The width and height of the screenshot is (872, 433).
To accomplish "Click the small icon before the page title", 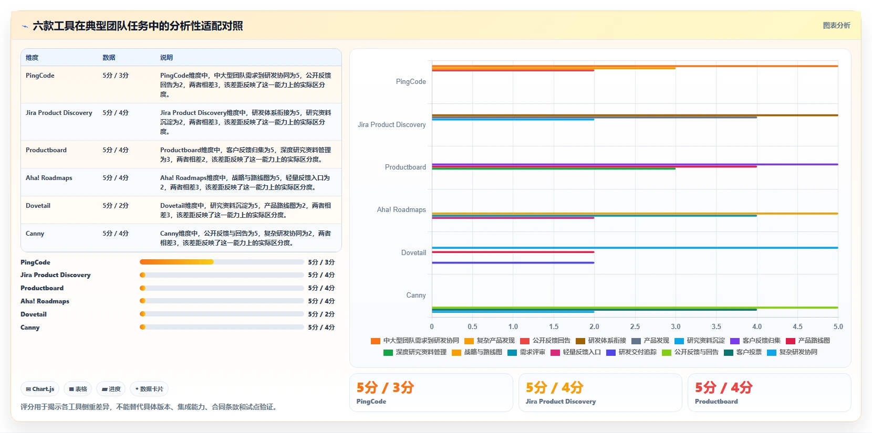I will [x=25, y=26].
